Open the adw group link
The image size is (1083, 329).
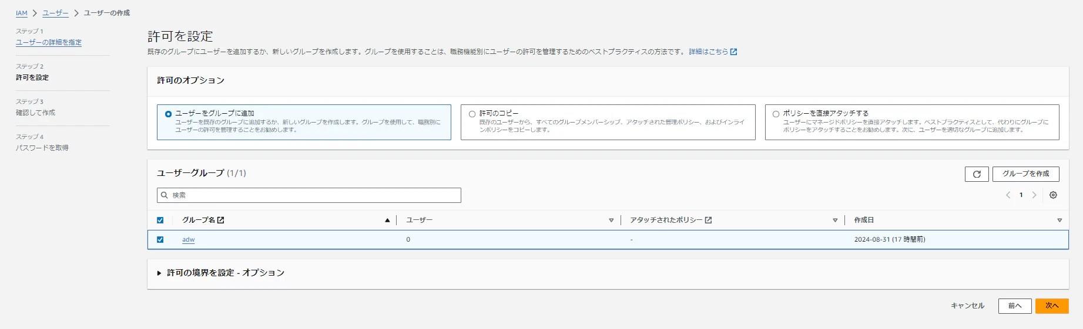pos(188,240)
